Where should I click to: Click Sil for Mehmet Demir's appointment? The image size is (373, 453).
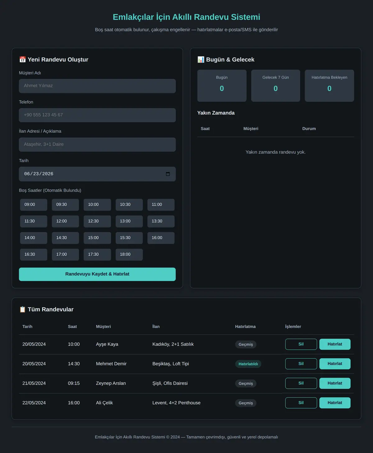click(x=301, y=364)
